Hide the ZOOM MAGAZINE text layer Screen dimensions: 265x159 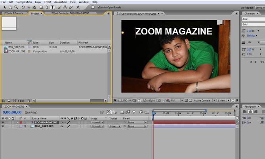coord(3,123)
